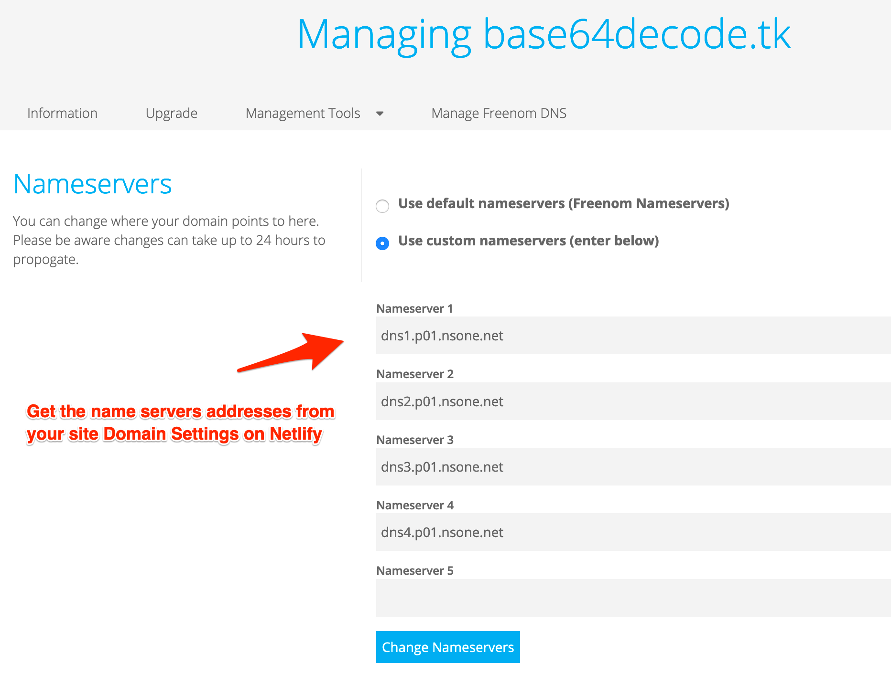Expand the Management Tools dropdown chevron
891x675 pixels.
(x=380, y=114)
